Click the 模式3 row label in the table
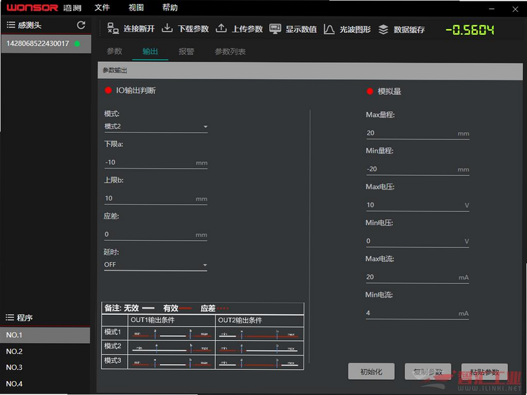Screen dimensions: 527x395 (x=113, y=361)
